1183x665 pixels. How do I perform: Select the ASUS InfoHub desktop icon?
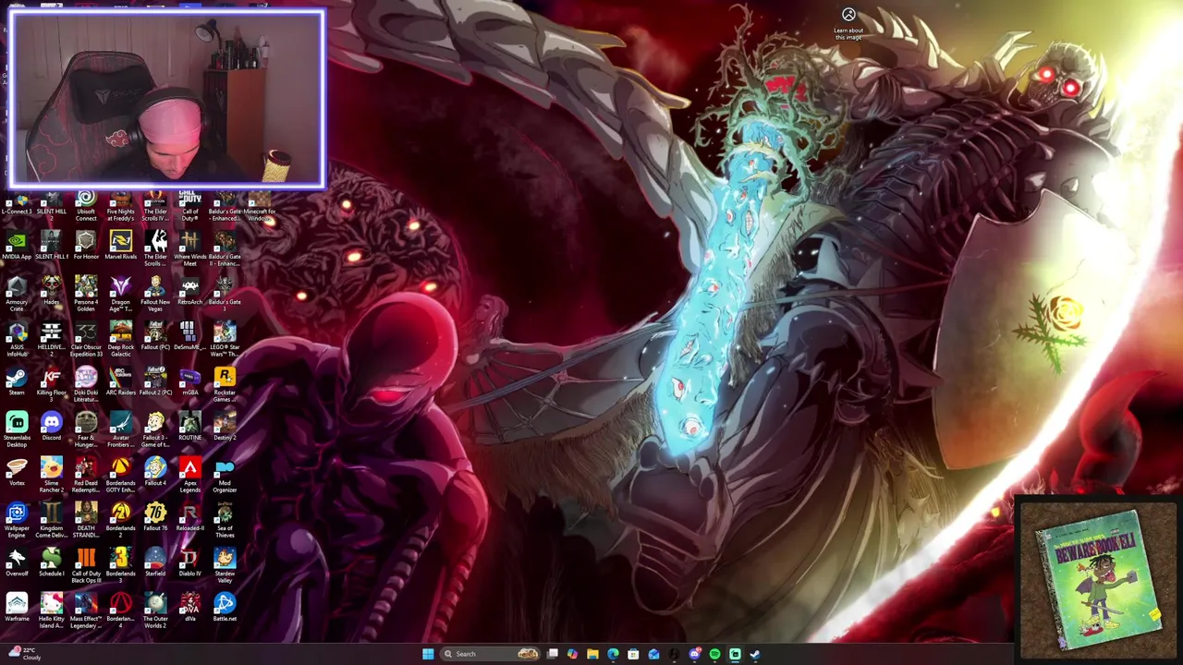tap(17, 341)
